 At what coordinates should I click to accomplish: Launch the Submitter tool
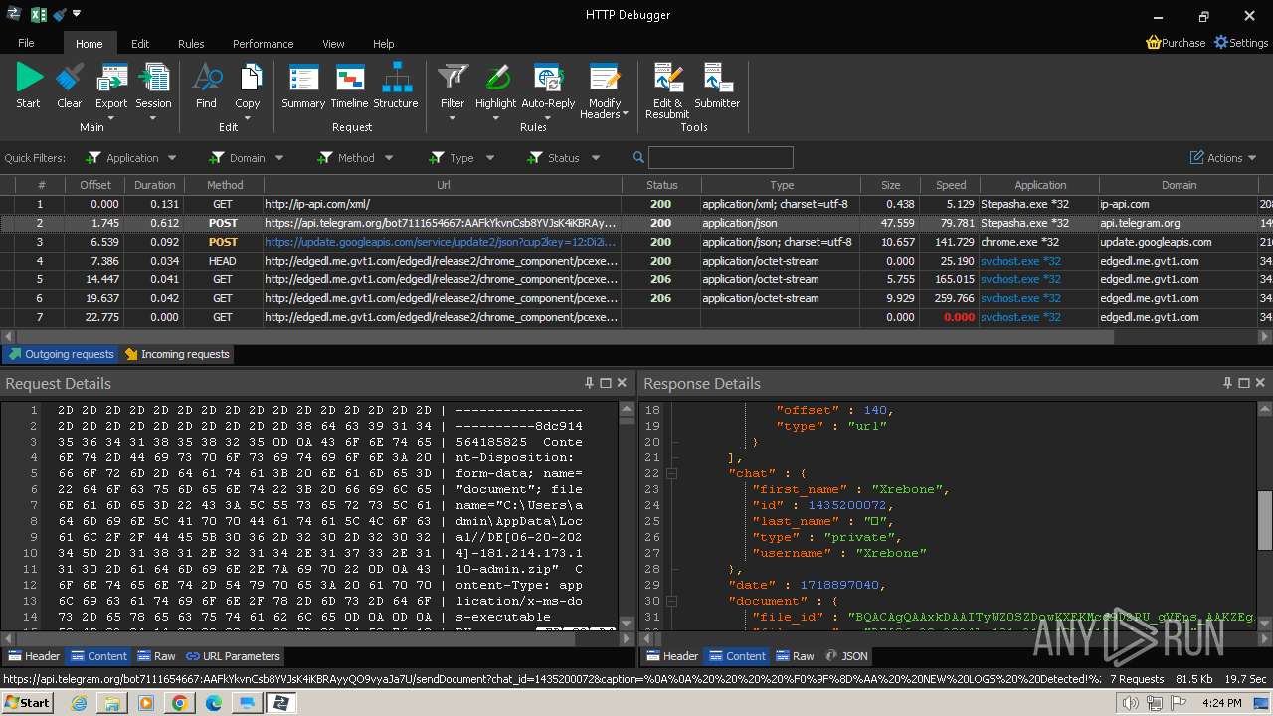click(x=717, y=86)
